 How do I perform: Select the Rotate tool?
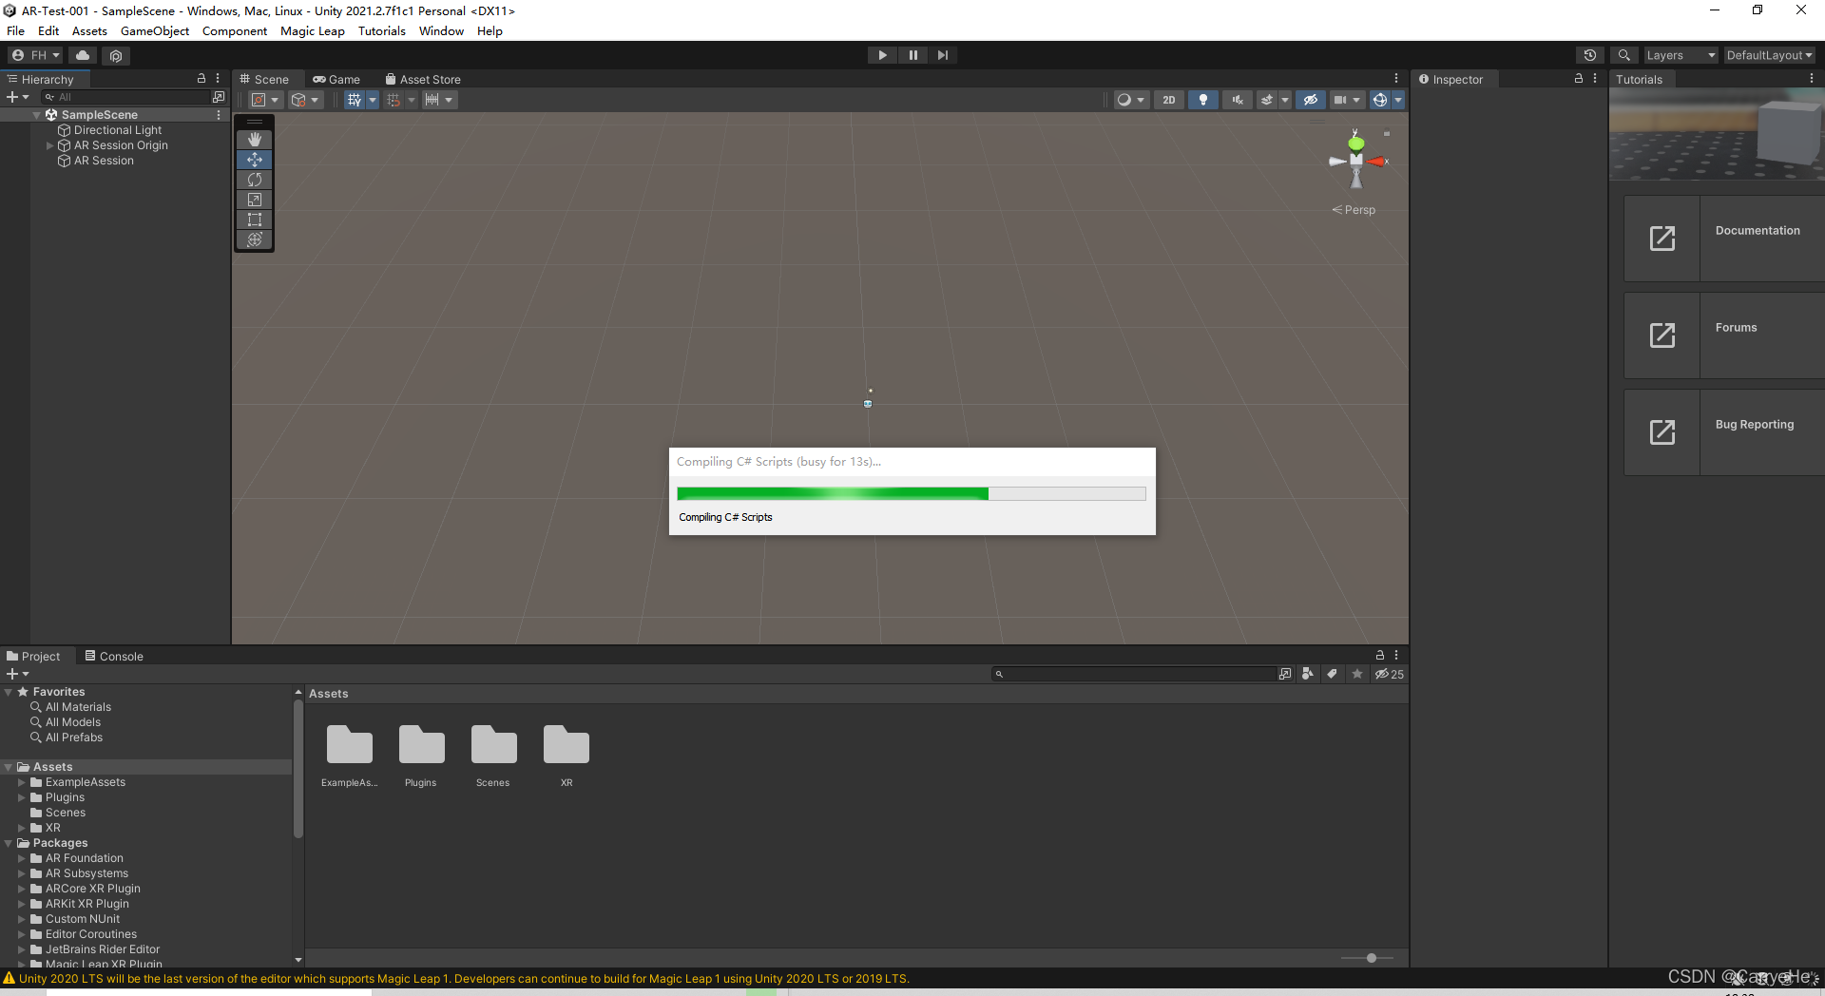(255, 180)
